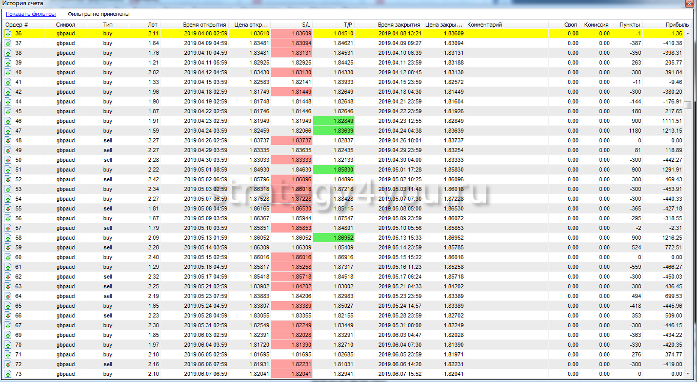Click the buy icon for order 46
The width and height of the screenshot is (697, 382).
(x=8, y=121)
